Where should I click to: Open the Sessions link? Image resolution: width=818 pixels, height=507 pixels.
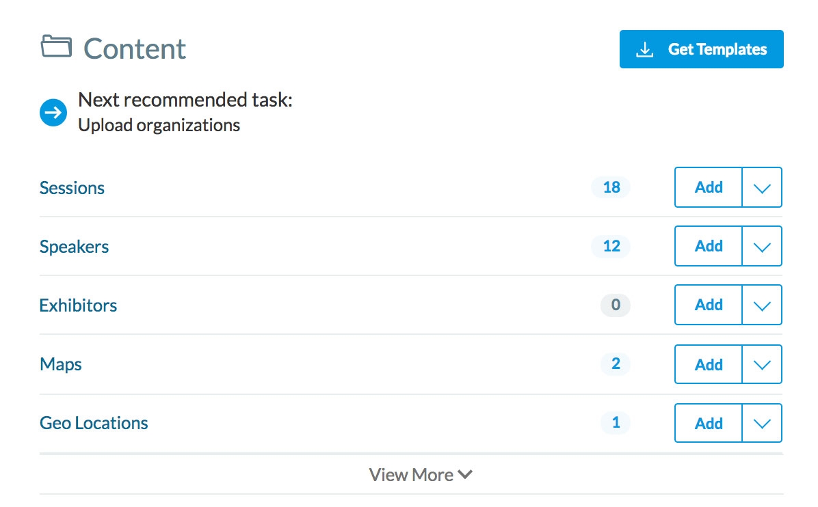coord(72,188)
